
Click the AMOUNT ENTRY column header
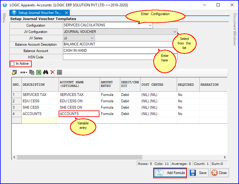point(110,84)
